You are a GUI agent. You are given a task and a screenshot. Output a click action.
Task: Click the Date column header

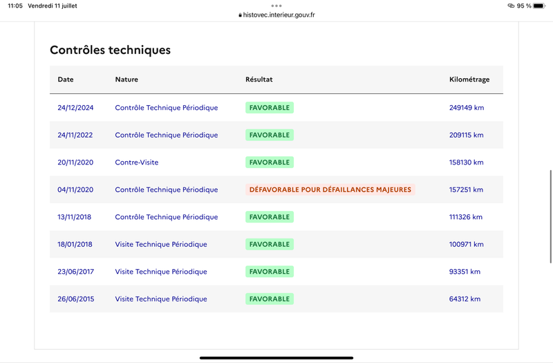coord(66,80)
